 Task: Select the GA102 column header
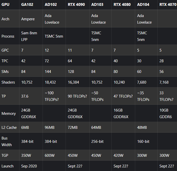click(28, 5)
